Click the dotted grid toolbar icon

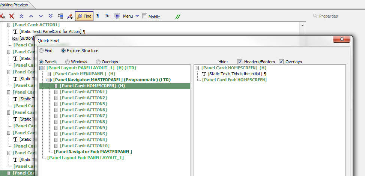coord(117,16)
